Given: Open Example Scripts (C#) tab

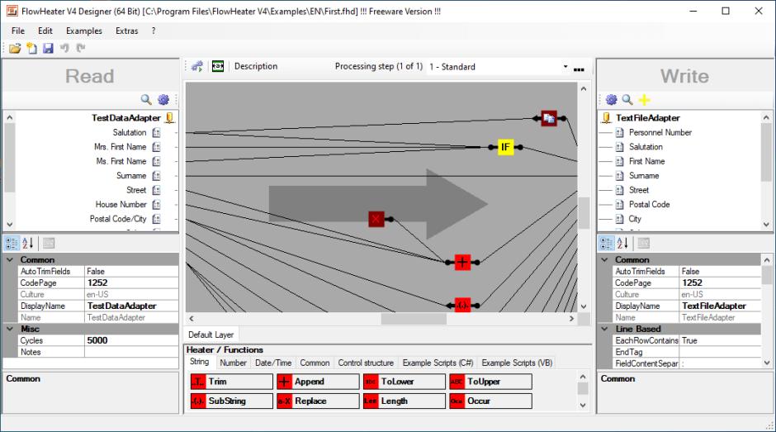Looking at the screenshot, I should [438, 363].
